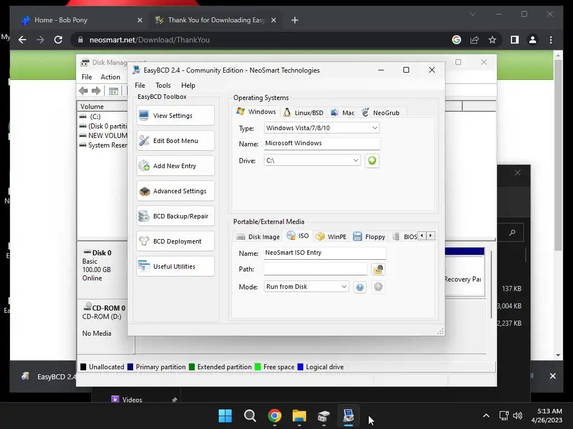Screen dimensions: 573x429
Task: Open EasyBCD Tools menu
Action: click(x=163, y=85)
